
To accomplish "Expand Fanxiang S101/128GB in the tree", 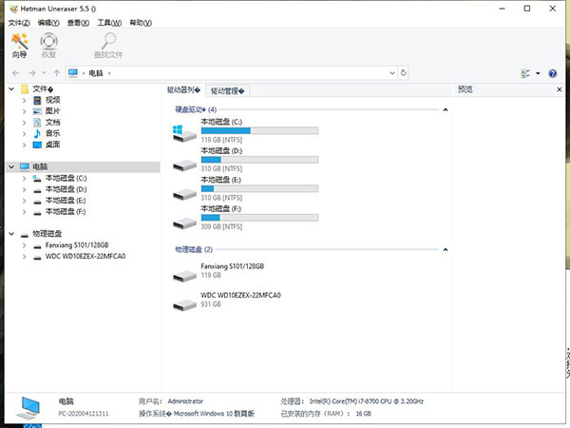I will (x=25, y=245).
